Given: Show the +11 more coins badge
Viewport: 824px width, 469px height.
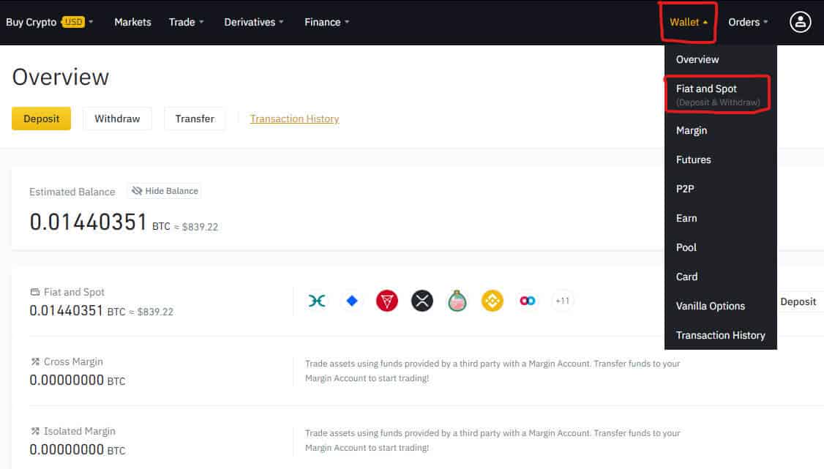Looking at the screenshot, I should tap(562, 301).
